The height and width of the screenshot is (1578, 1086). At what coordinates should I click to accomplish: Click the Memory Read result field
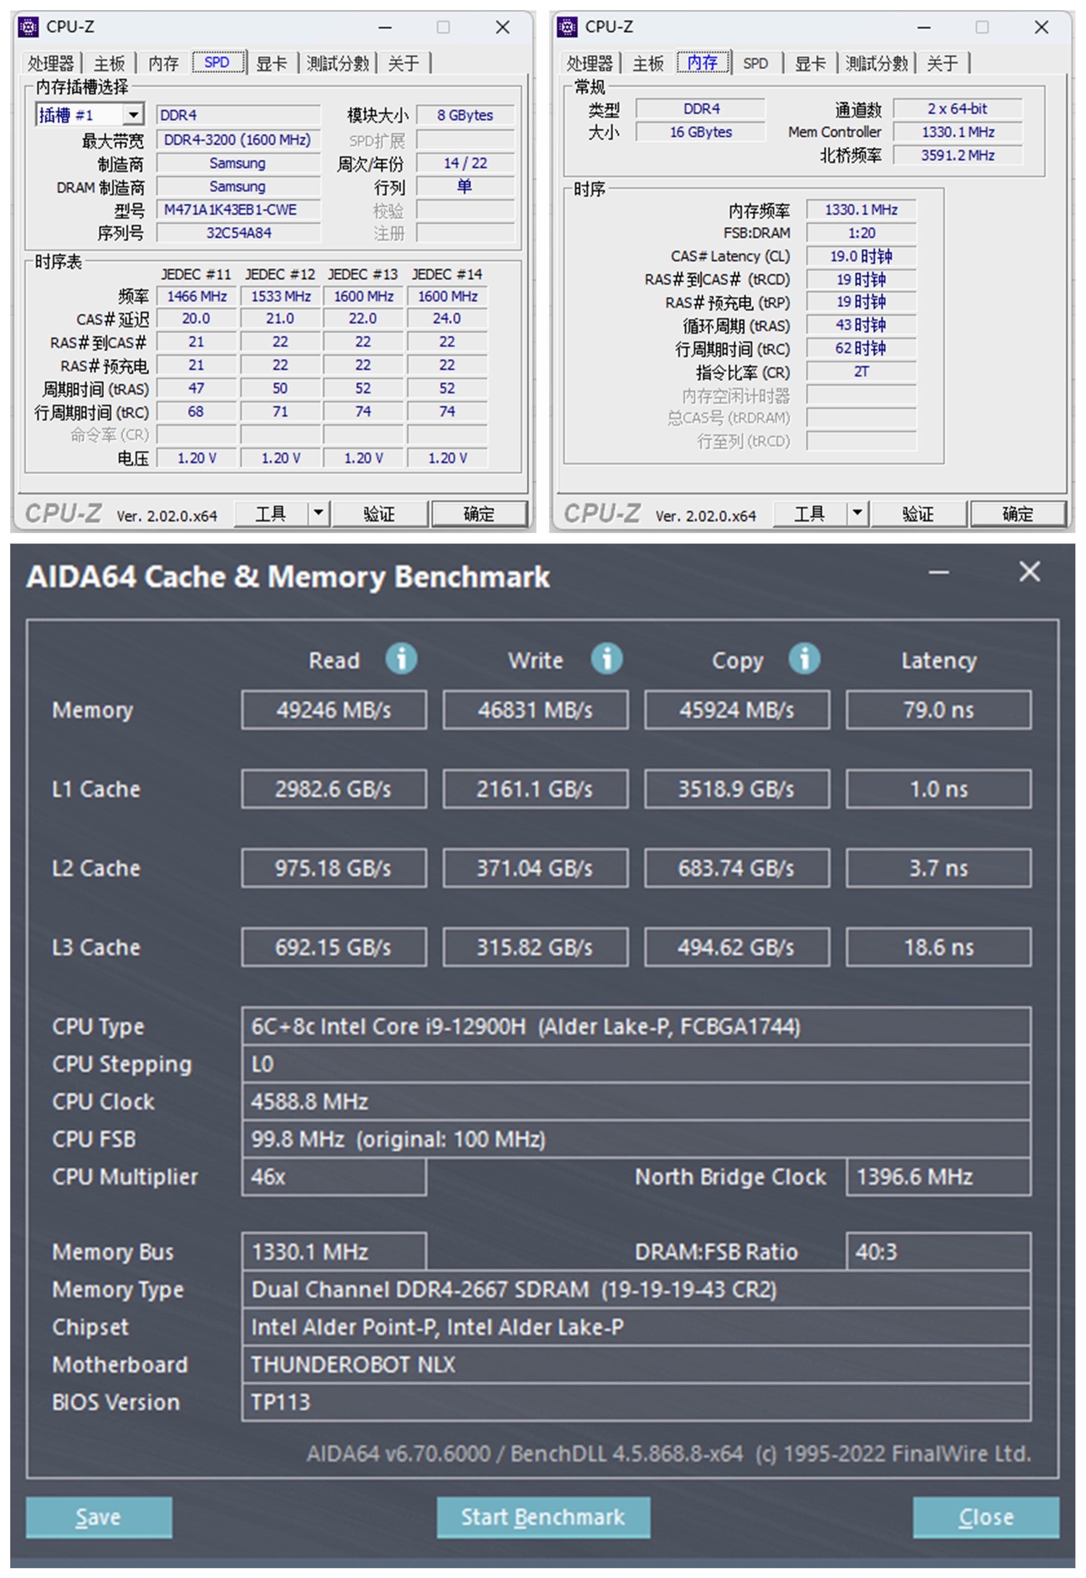(x=333, y=710)
